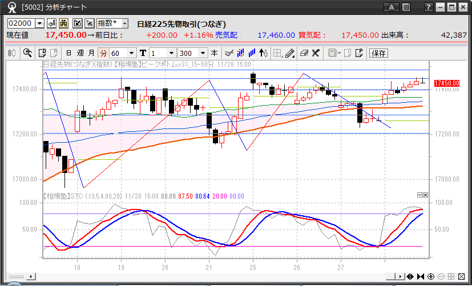Viewport: 472px width, 286px height.
Task: Minimize the STC indicator sub-panel
Action: tap(419, 195)
